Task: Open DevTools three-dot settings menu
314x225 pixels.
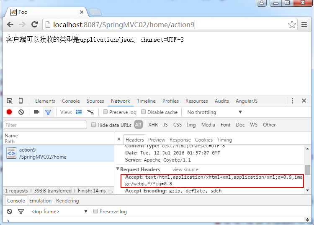Action: point(292,101)
